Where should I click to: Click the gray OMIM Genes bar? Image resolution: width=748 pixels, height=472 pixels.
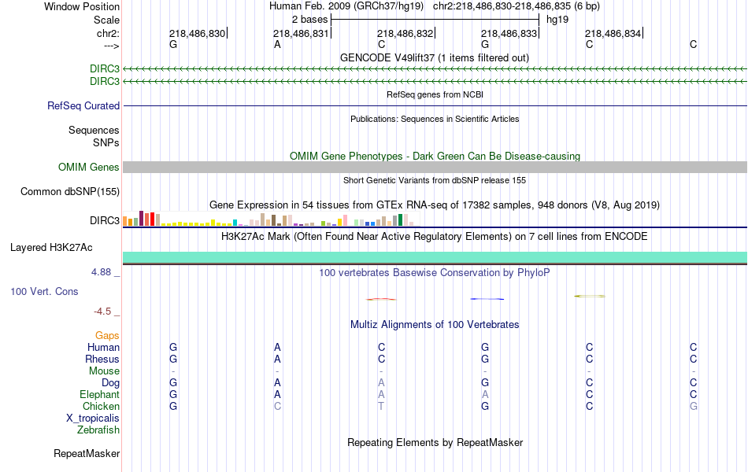pyautogui.click(x=435, y=167)
